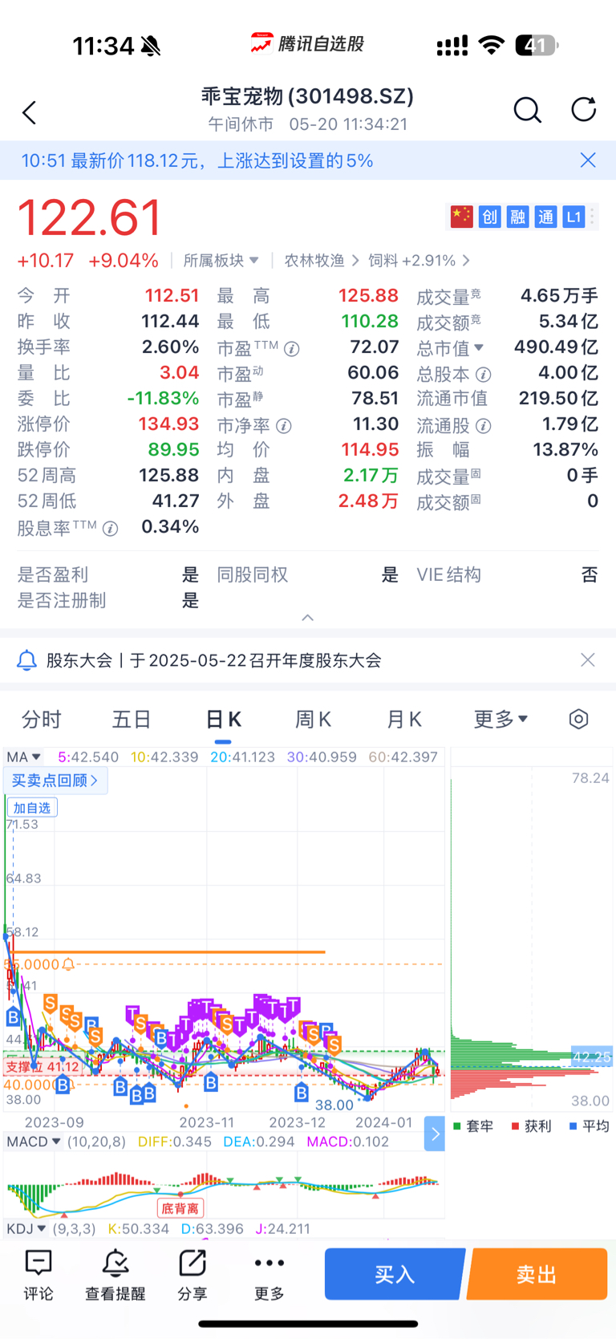Viewport: 616px width, 1339px height.
Task: Tap the China flag market icon
Action: click(461, 217)
